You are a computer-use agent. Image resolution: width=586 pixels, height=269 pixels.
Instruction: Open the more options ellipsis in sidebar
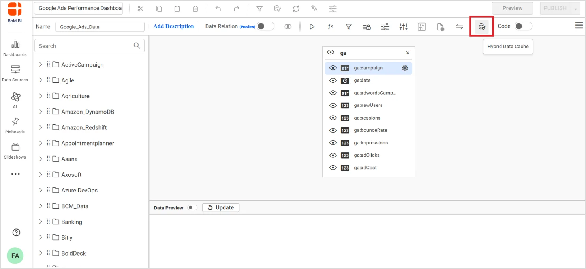pos(15,174)
